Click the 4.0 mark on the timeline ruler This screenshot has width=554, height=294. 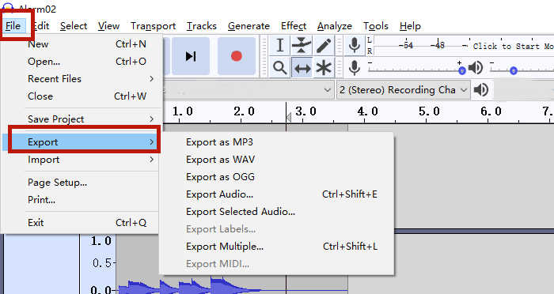367,111
